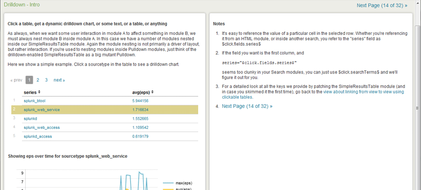
Task: Click 'Showing eps over time' chart heading
Action: [68, 156]
